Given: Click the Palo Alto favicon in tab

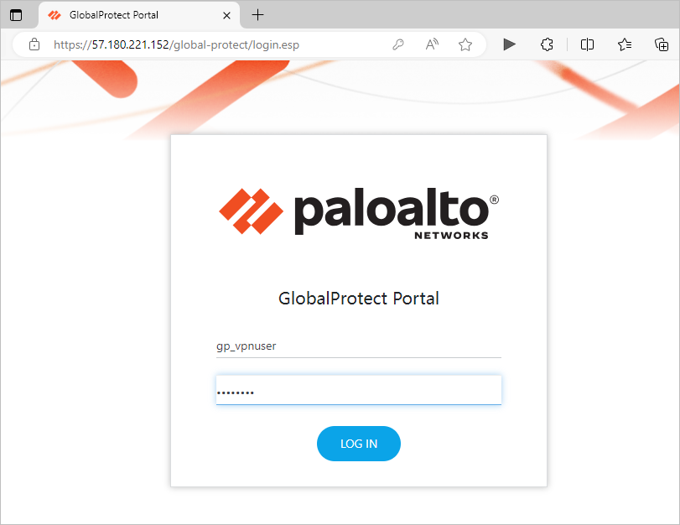Looking at the screenshot, I should pos(55,15).
